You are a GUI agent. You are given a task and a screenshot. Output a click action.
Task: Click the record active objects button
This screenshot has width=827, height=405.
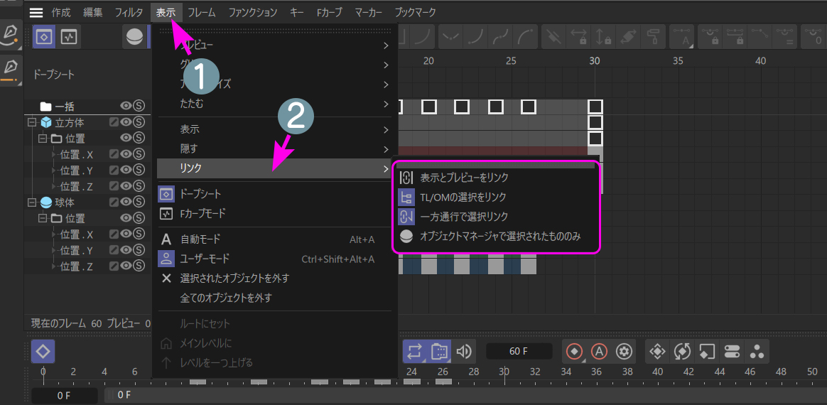[x=574, y=351]
